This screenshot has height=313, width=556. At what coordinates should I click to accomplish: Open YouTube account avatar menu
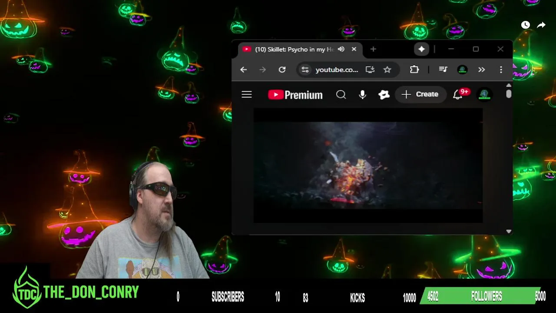pyautogui.click(x=485, y=94)
